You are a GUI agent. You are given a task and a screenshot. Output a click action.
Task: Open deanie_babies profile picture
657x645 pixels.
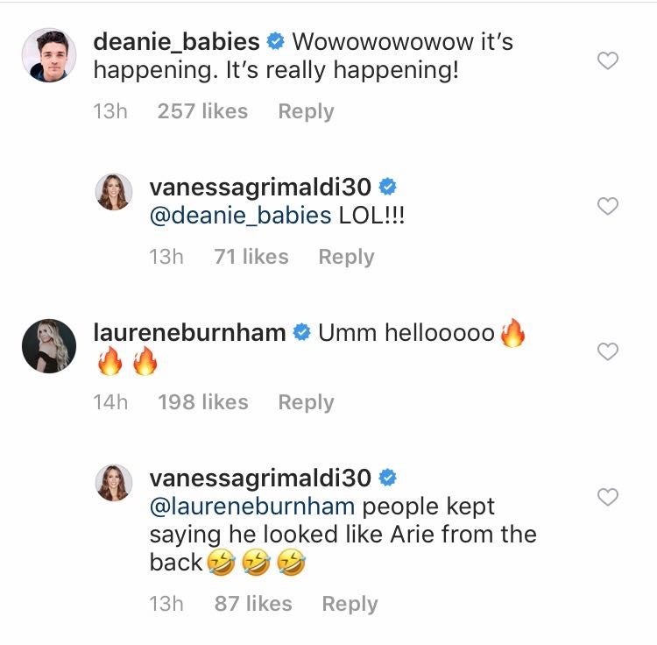pos(48,55)
